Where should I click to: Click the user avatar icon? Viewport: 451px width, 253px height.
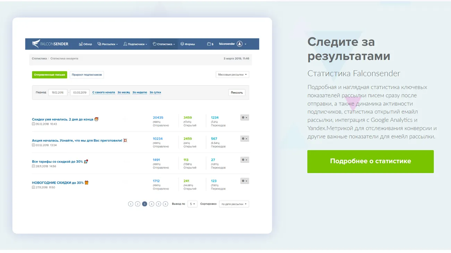pos(239,44)
